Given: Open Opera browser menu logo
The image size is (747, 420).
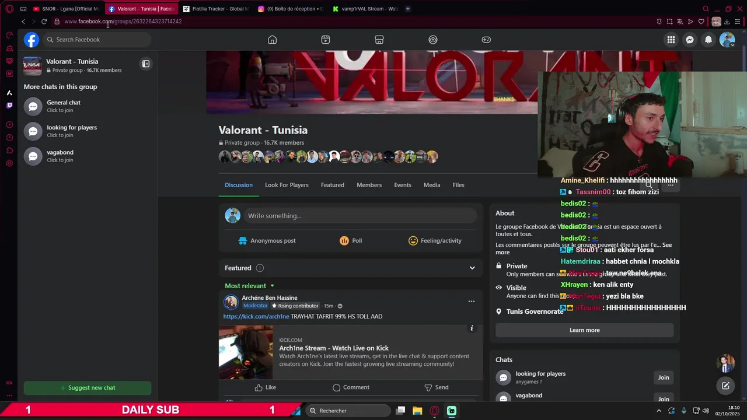Looking at the screenshot, I should coord(9,9).
